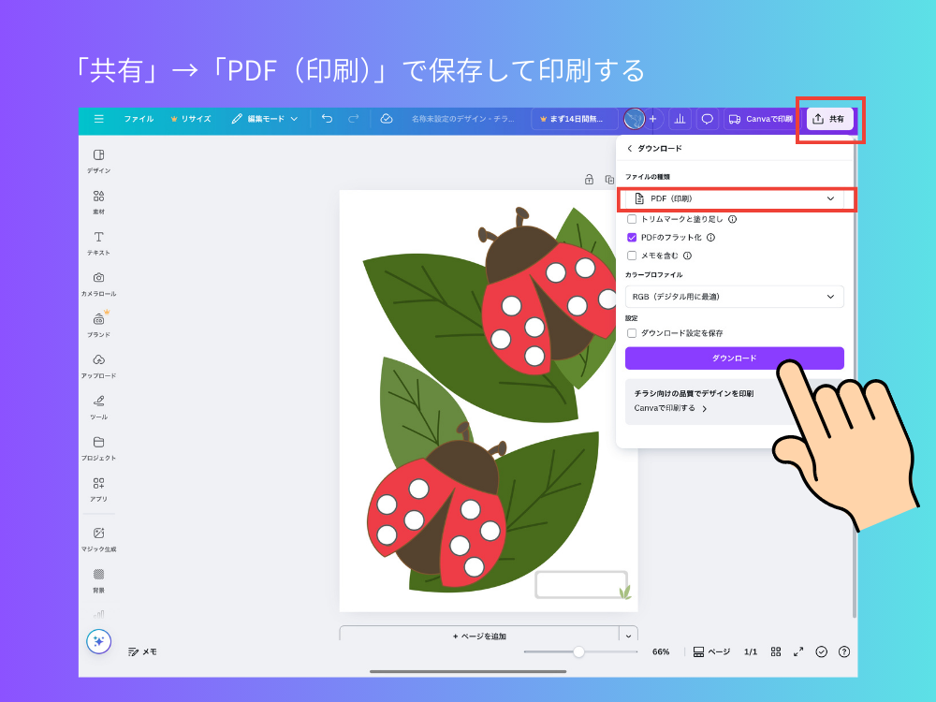Open the プロジェクト panel

(x=97, y=447)
